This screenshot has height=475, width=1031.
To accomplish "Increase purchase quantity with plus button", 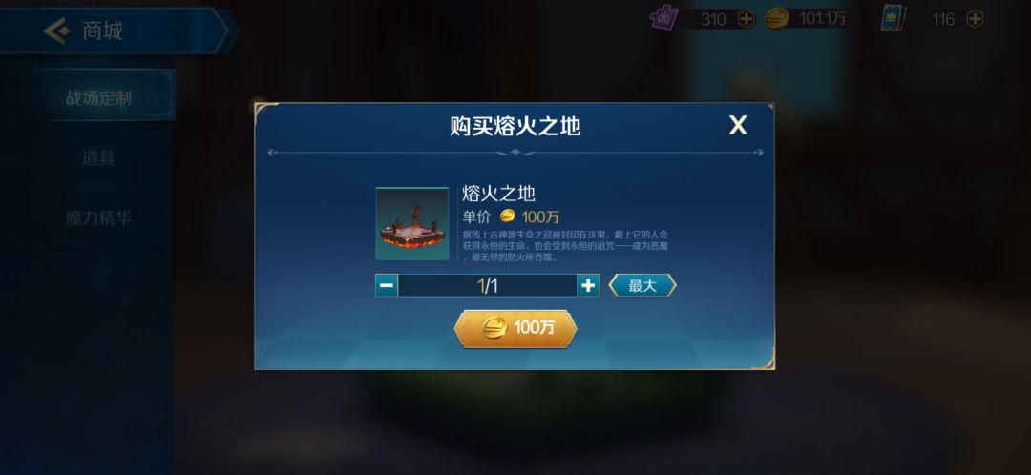I will tap(588, 286).
